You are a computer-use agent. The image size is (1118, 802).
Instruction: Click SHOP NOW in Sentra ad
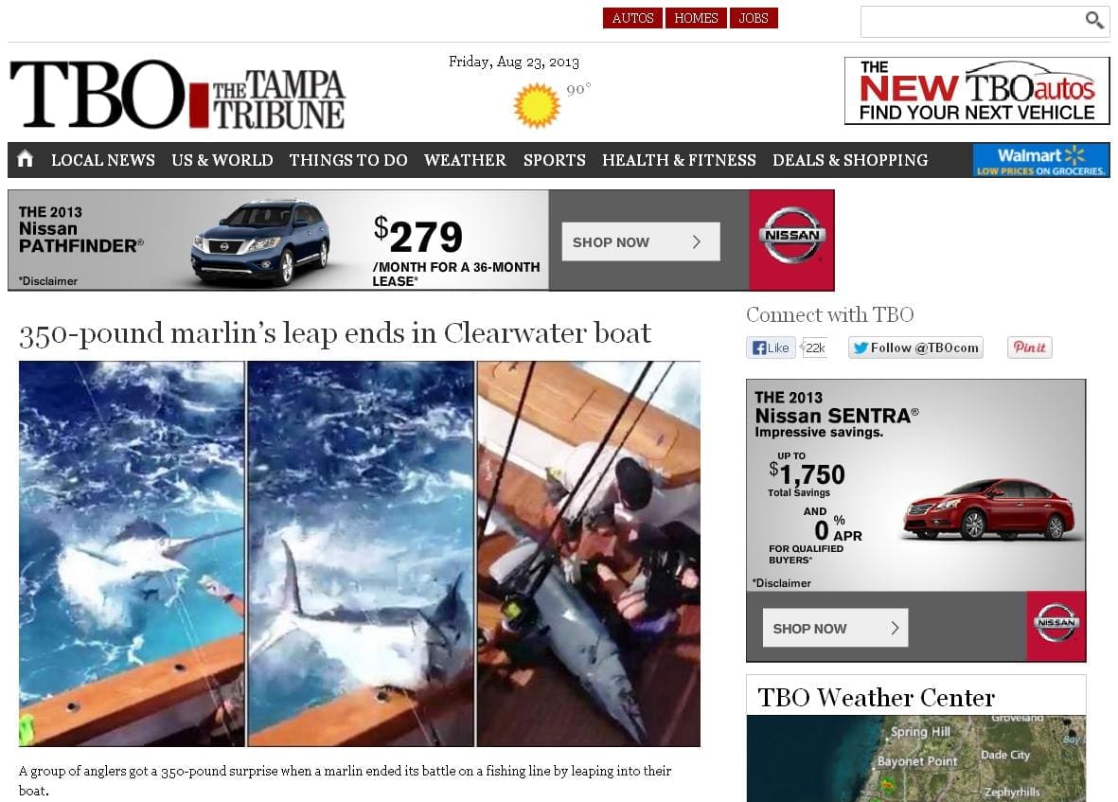(x=835, y=628)
